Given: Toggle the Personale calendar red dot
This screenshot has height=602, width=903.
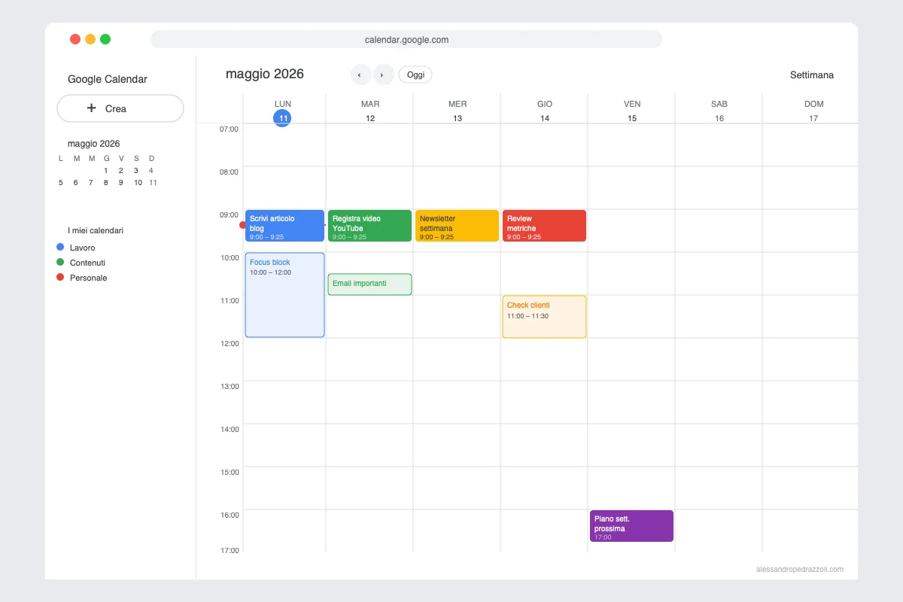Looking at the screenshot, I should pyautogui.click(x=60, y=277).
